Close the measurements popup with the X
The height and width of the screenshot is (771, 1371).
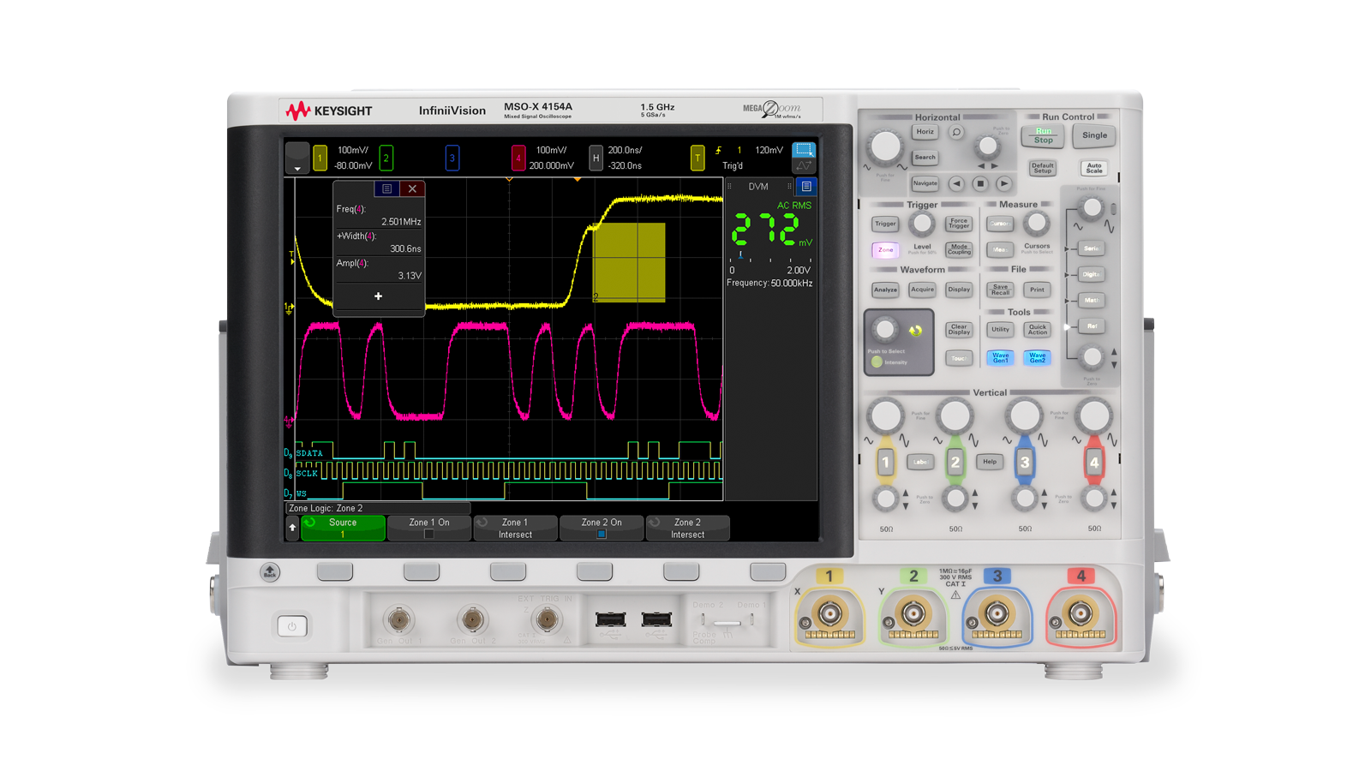coord(412,188)
